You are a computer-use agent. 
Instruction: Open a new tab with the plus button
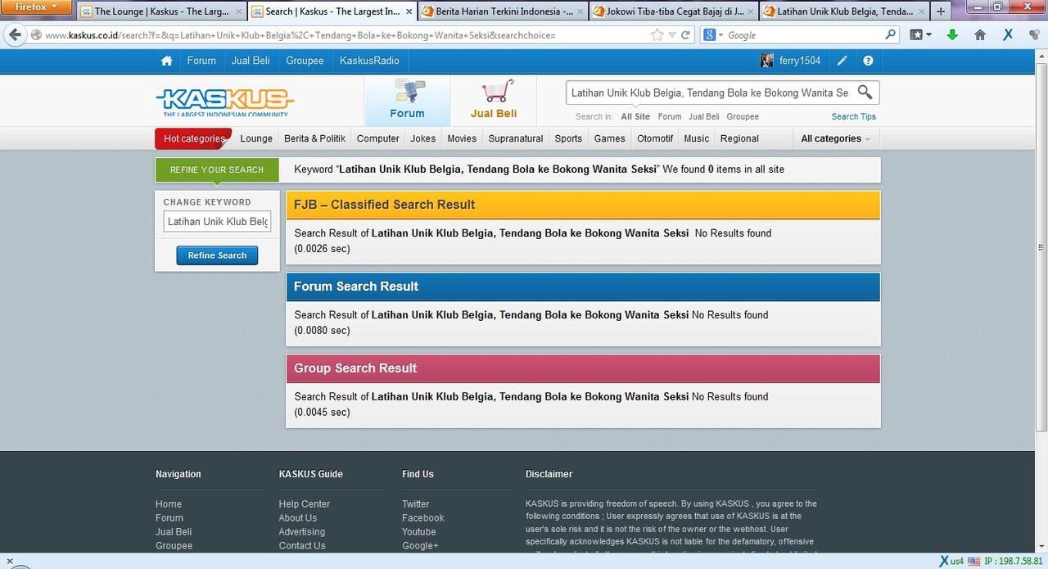click(x=941, y=11)
